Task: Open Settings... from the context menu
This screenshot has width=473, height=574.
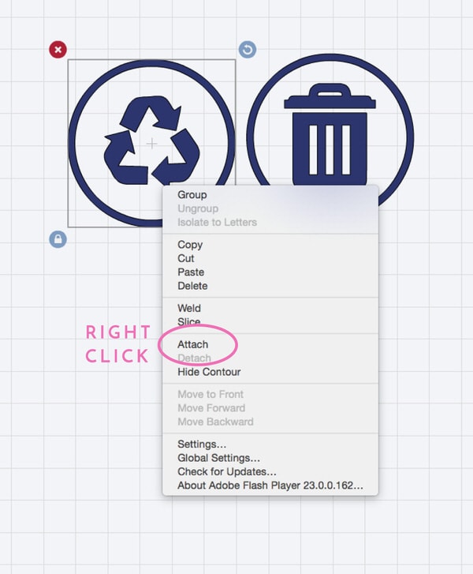Action: click(x=202, y=445)
